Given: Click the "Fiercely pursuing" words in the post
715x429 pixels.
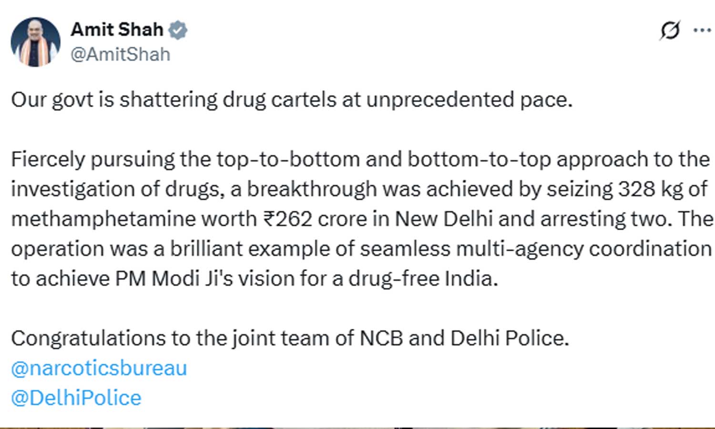Looking at the screenshot, I should [92, 159].
